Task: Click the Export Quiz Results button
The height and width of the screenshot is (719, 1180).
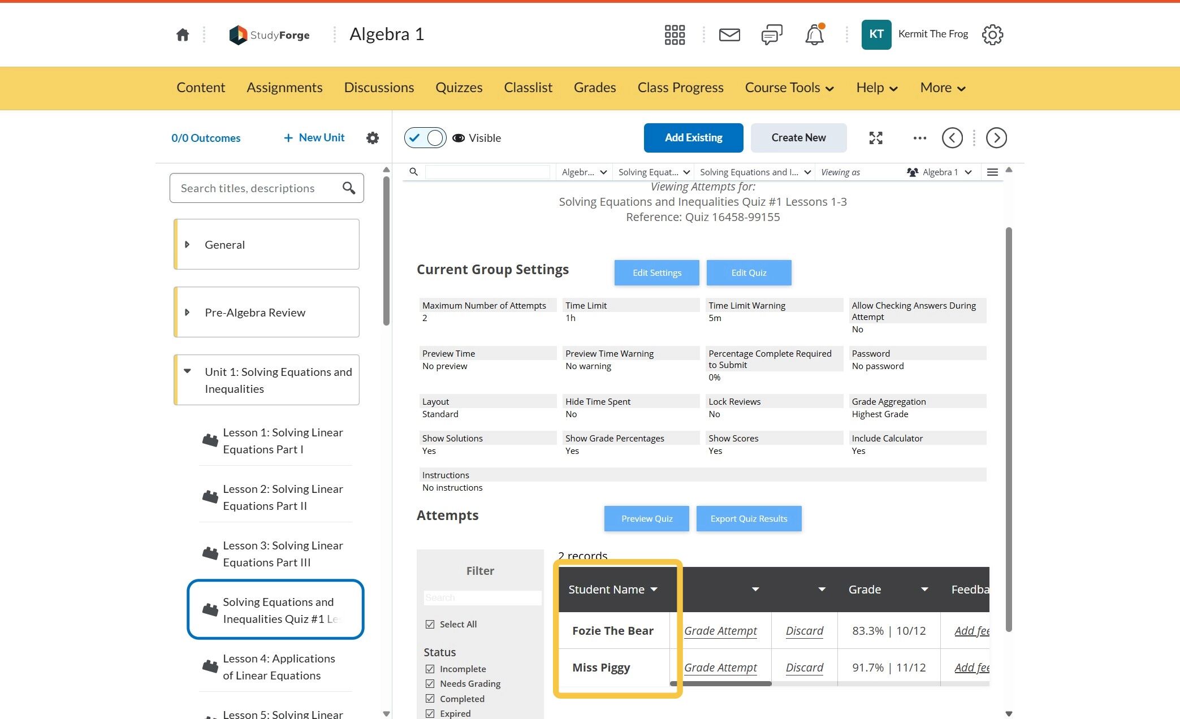Action: point(749,519)
